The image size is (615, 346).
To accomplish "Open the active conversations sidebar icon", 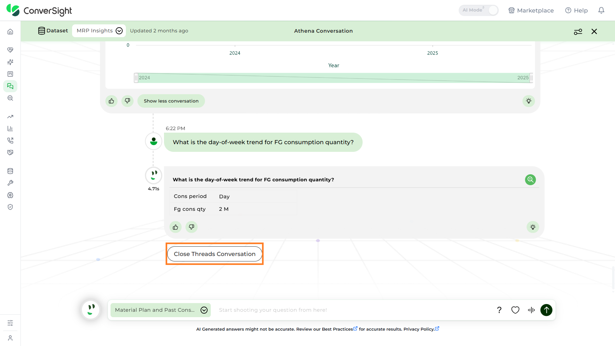I will [10, 86].
